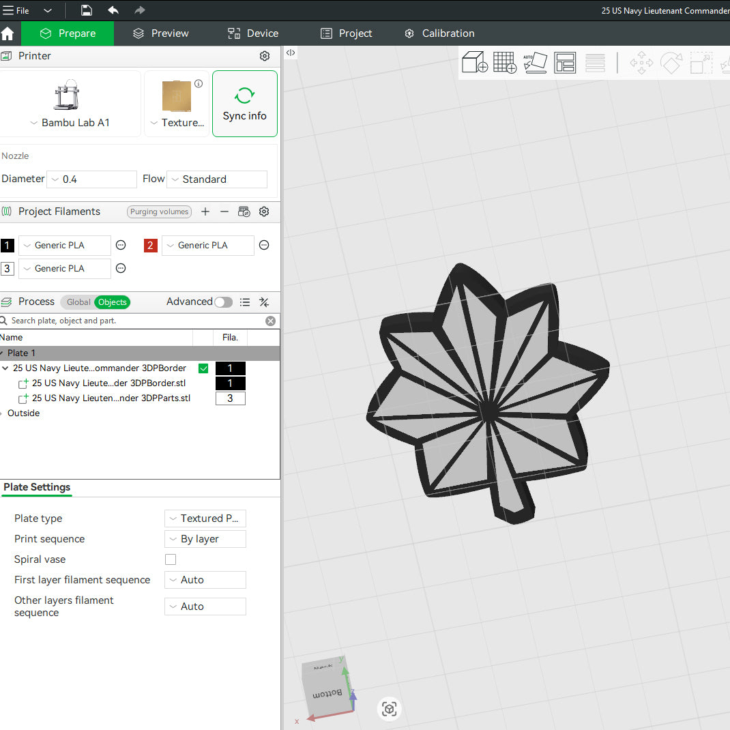Screen dimensions: 730x730
Task: Open filament 1 Generic PLA dropdown
Action: pyautogui.click(x=65, y=246)
